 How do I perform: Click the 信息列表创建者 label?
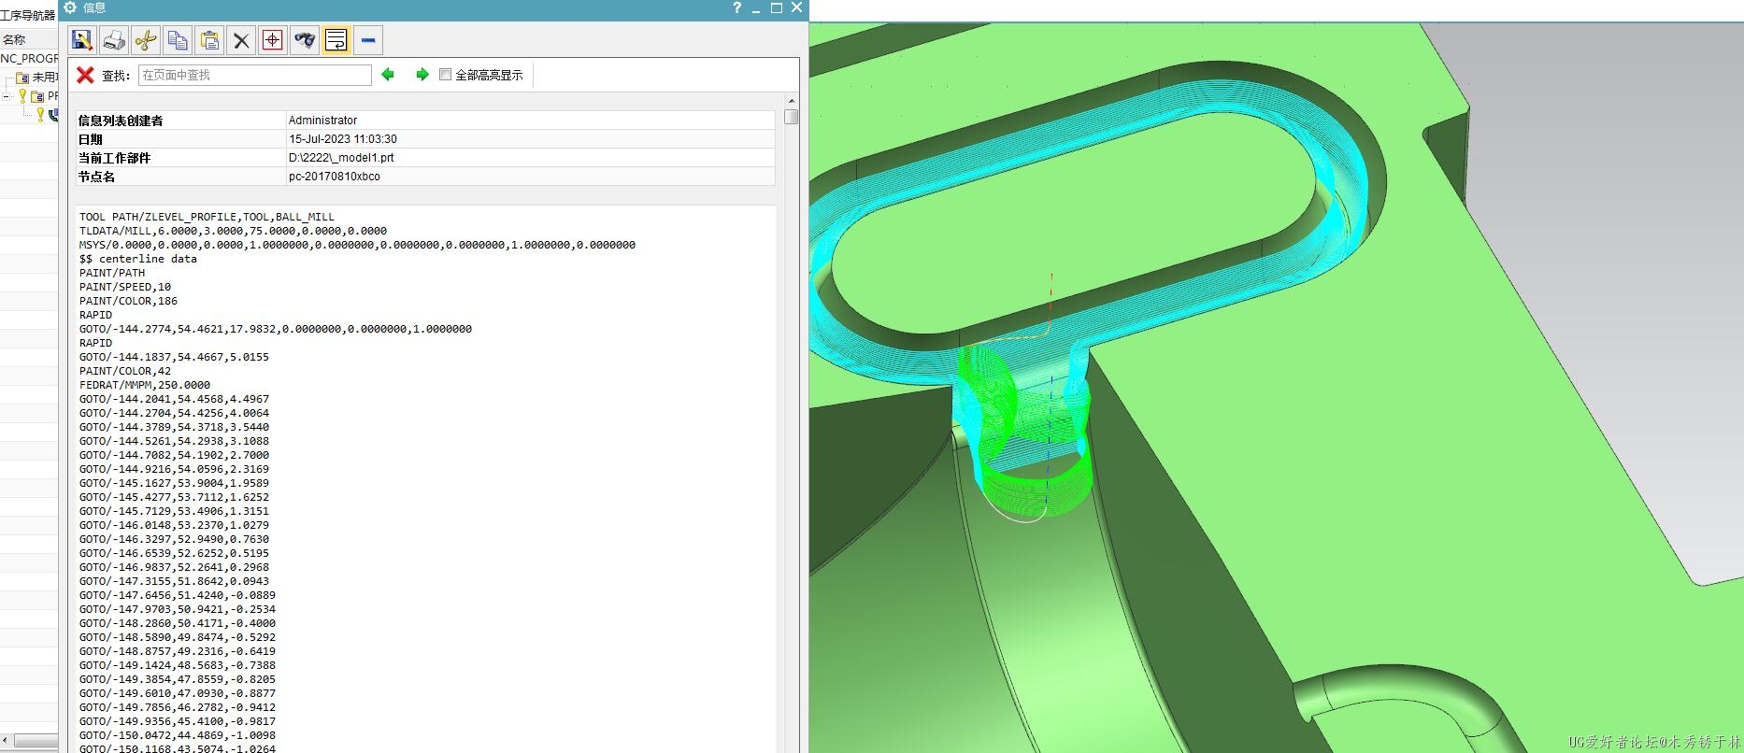click(121, 121)
